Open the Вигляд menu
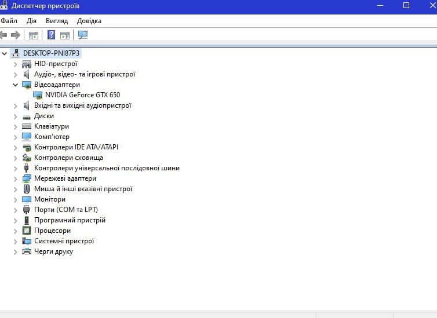The image size is (437, 318). coord(57,21)
